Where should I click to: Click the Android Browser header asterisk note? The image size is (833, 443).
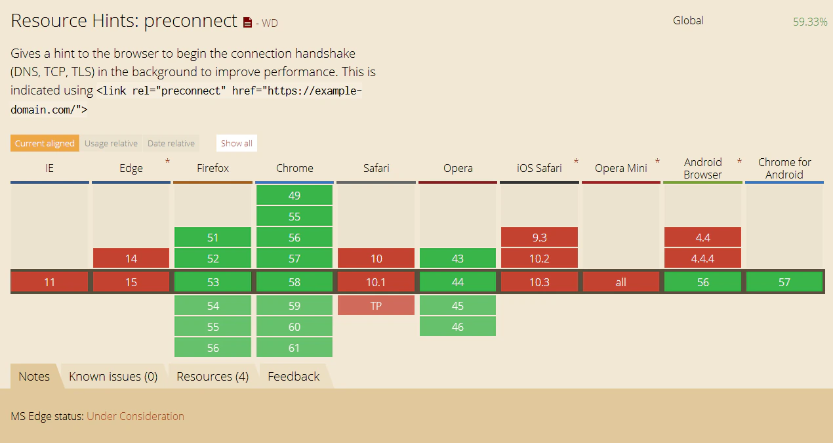pos(739,161)
